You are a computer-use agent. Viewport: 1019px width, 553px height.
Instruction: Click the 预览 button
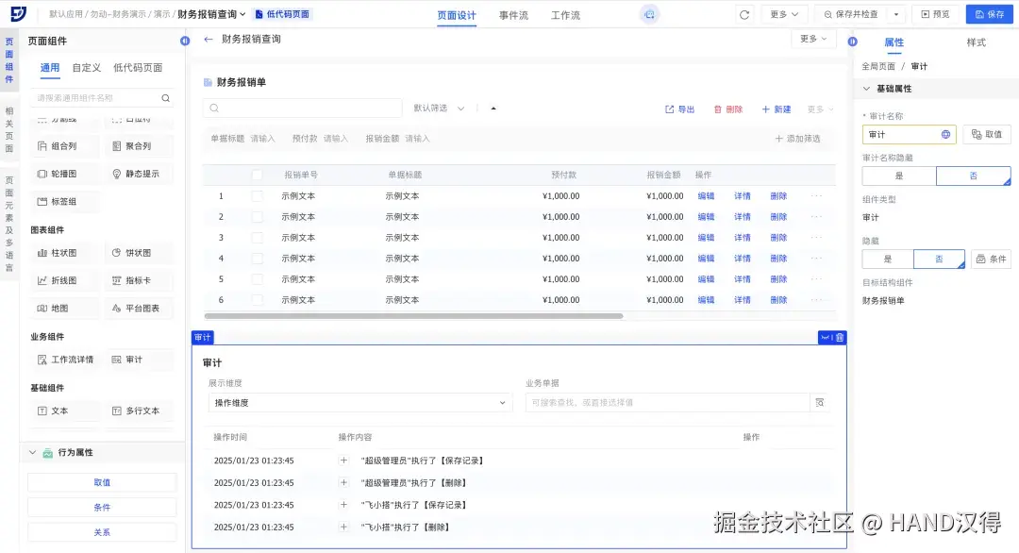tap(935, 14)
